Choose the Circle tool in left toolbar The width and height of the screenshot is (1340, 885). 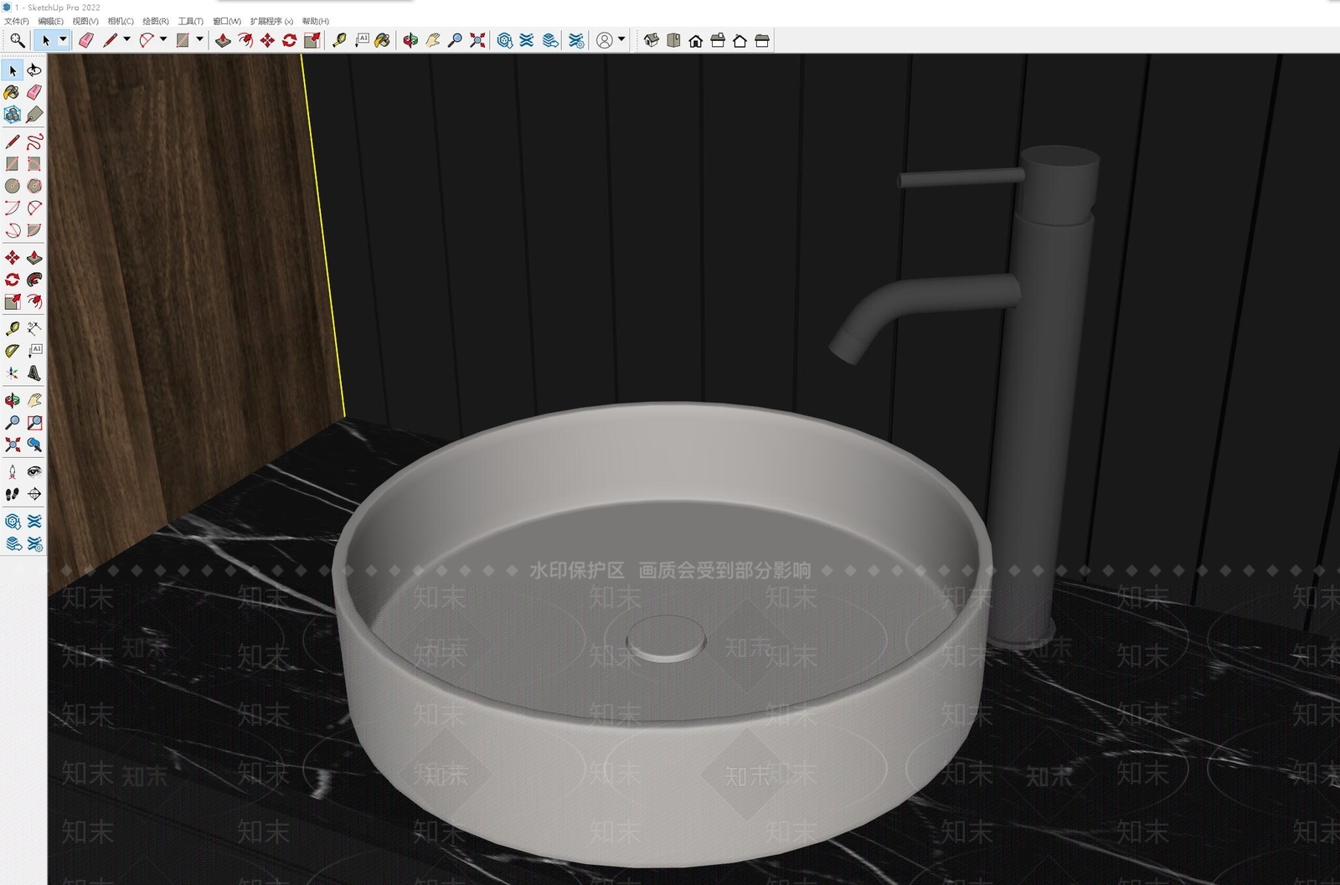click(12, 186)
